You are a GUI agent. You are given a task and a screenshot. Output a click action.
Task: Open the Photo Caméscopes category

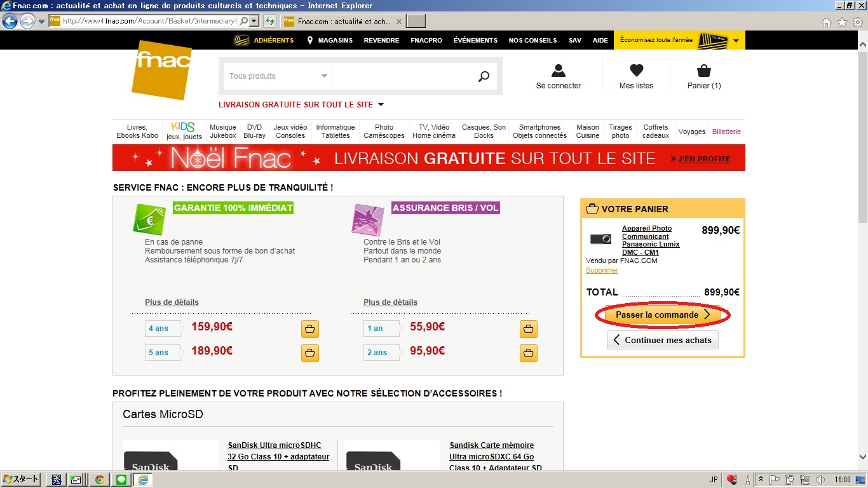[x=384, y=132]
